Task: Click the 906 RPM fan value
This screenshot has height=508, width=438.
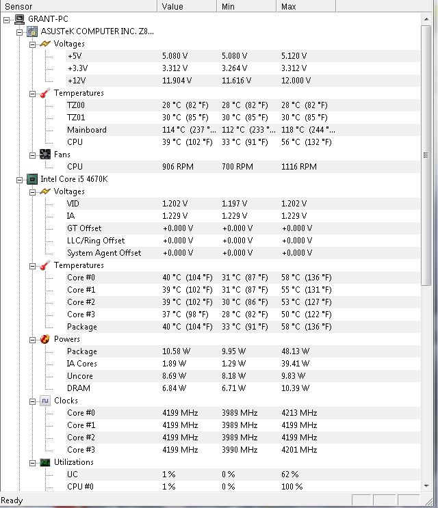Action: pyautogui.click(x=178, y=167)
